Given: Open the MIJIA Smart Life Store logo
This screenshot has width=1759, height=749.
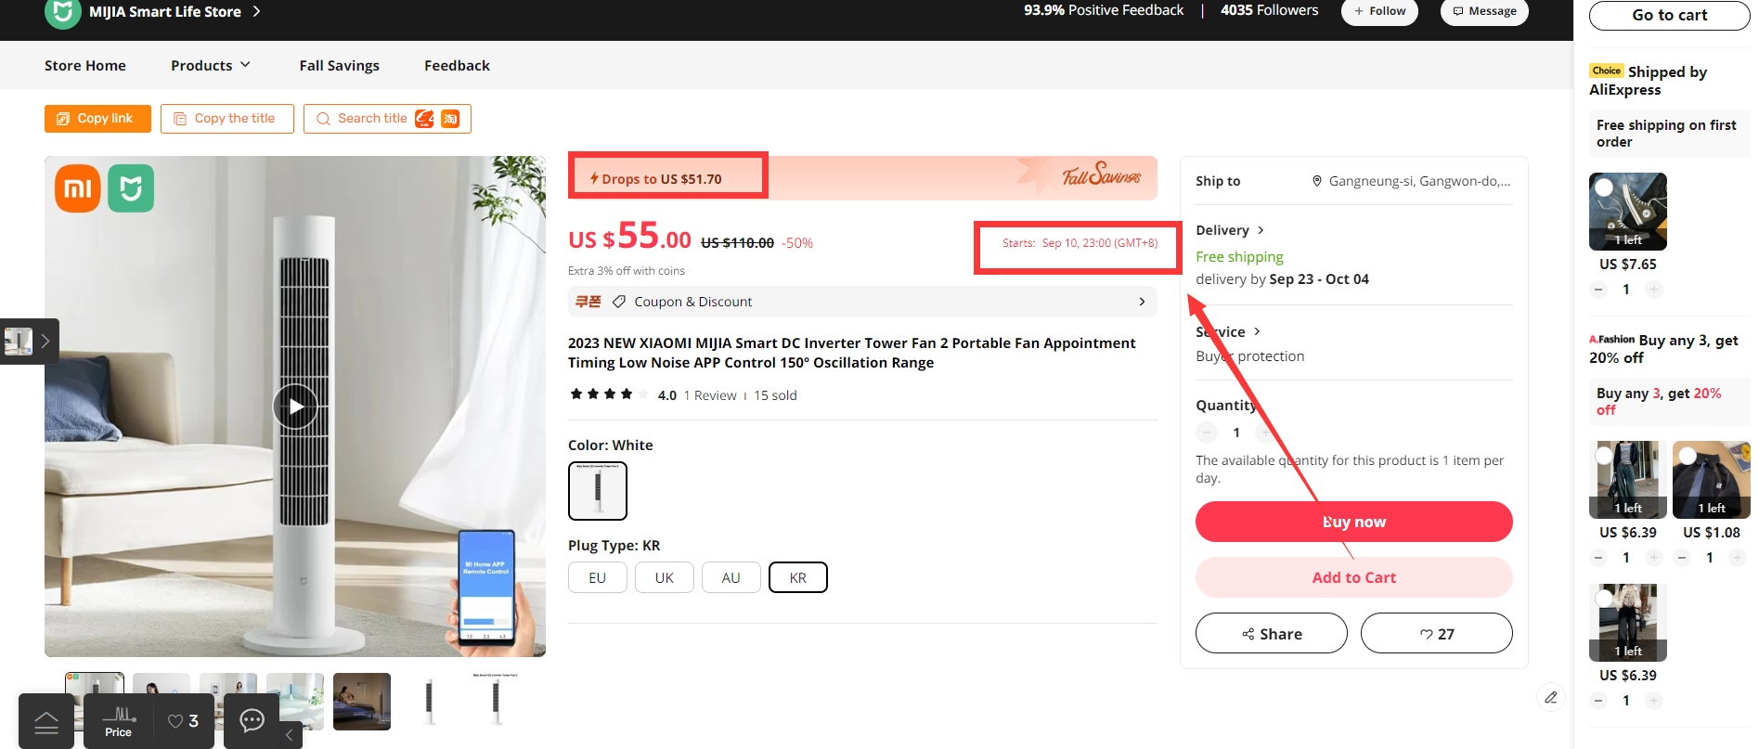Looking at the screenshot, I should pyautogui.click(x=62, y=13).
